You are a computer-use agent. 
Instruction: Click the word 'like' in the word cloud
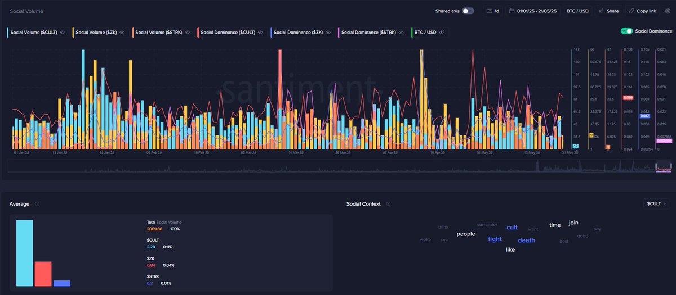point(510,249)
